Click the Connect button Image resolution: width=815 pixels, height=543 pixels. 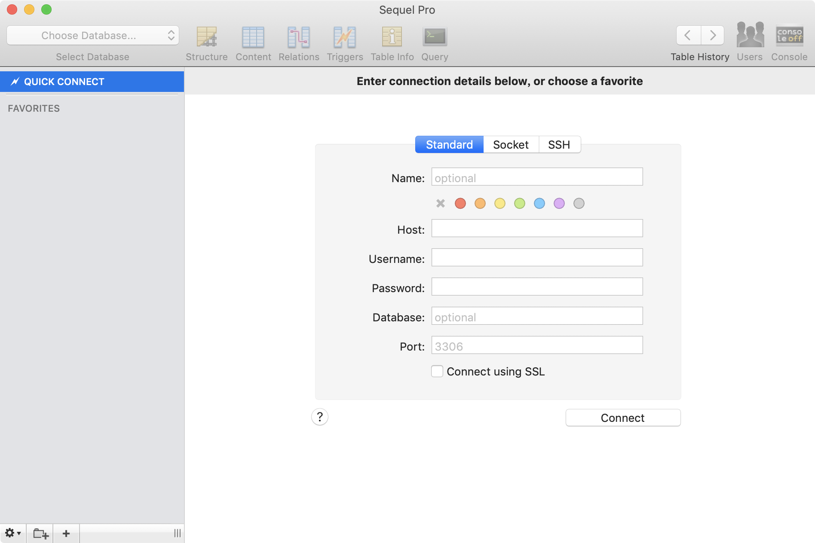(x=622, y=418)
